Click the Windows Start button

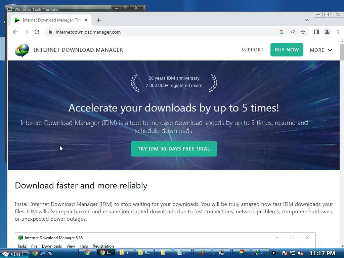click(14, 254)
